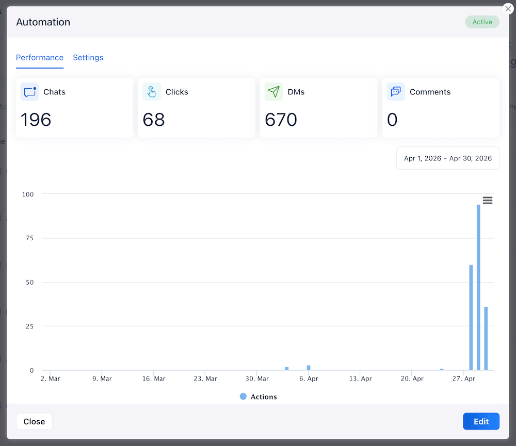Click the Clicks value 68
Screen dimensions: 516x446
[154, 120]
